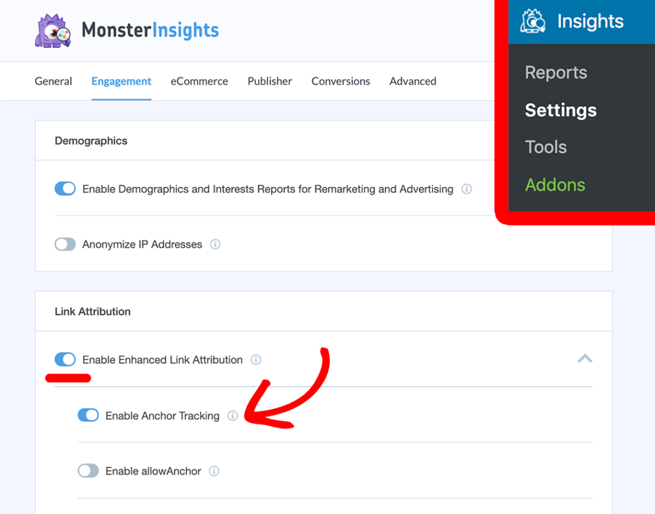655x514 pixels.
Task: Turn off Enable Anchor Tracking
Action: pyautogui.click(x=88, y=415)
